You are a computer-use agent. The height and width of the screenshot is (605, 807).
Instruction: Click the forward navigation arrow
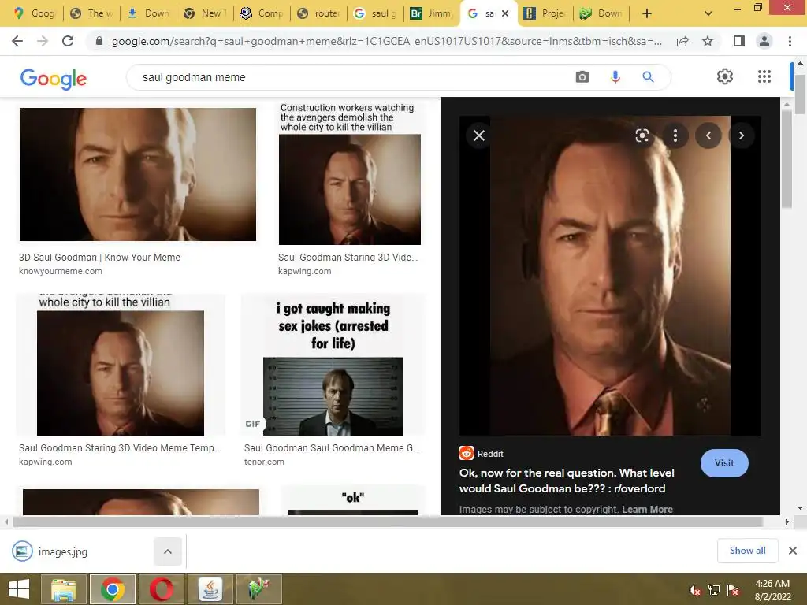tap(43, 41)
